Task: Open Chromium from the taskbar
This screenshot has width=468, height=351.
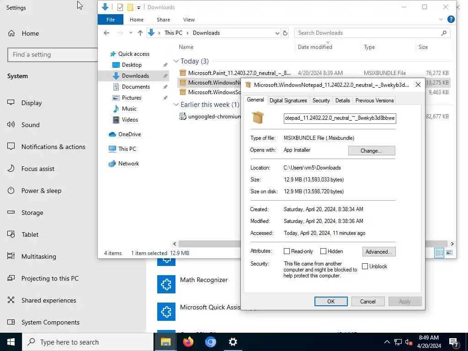Action: (x=210, y=342)
